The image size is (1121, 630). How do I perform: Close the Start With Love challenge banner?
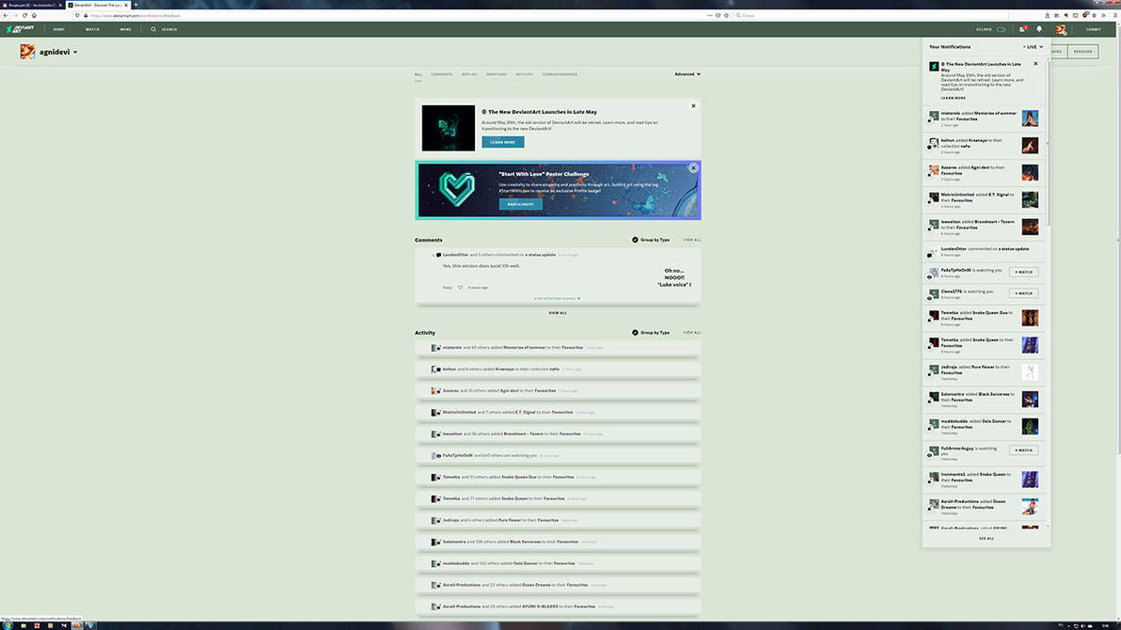click(693, 168)
